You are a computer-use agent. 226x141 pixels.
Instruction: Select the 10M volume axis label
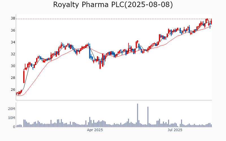(11, 118)
